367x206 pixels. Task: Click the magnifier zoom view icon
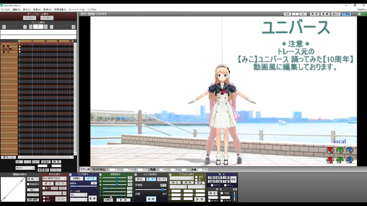click(359, 14)
